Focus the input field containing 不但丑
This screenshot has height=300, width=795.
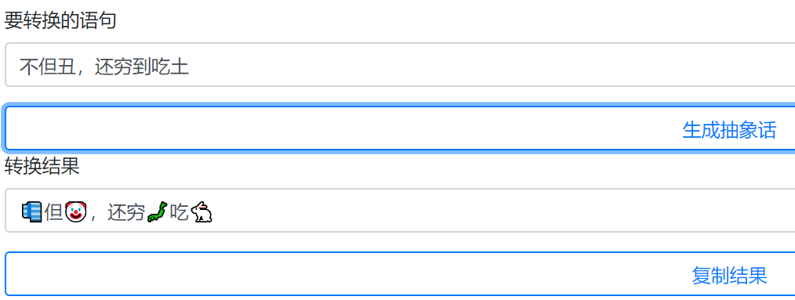[400, 65]
